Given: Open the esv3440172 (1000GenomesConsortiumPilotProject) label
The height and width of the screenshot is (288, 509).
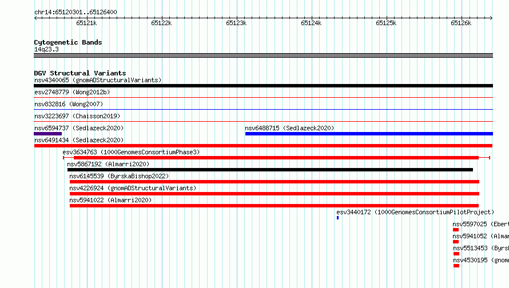Looking at the screenshot, I should (x=415, y=212).
